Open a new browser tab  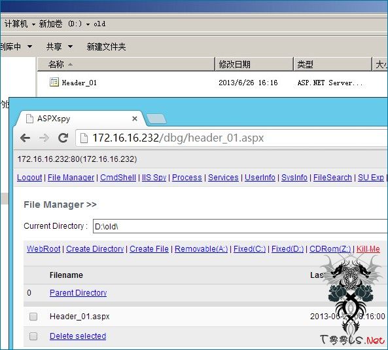pyautogui.click(x=156, y=119)
